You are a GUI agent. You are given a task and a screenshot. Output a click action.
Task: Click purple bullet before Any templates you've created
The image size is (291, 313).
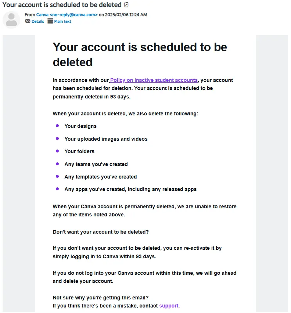(57, 176)
